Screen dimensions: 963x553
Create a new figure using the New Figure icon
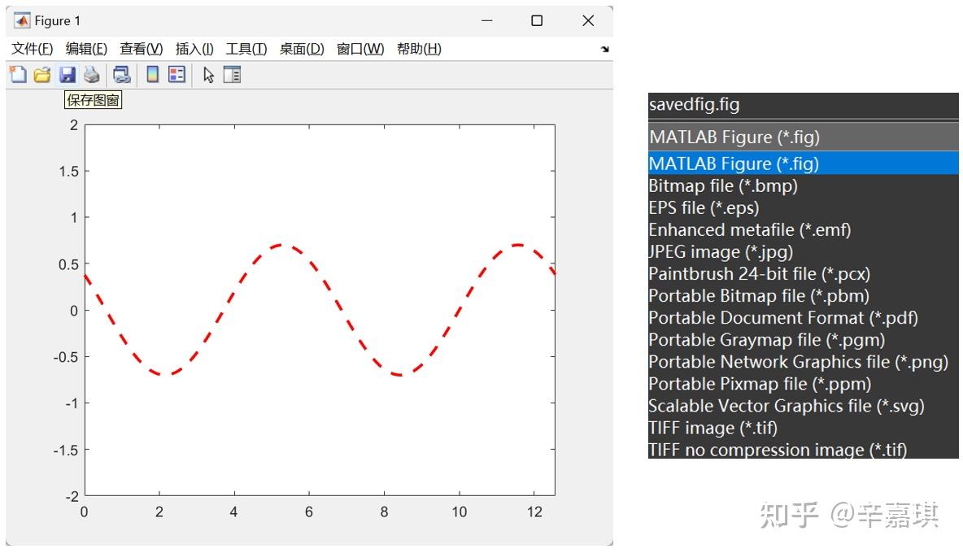[x=19, y=74]
